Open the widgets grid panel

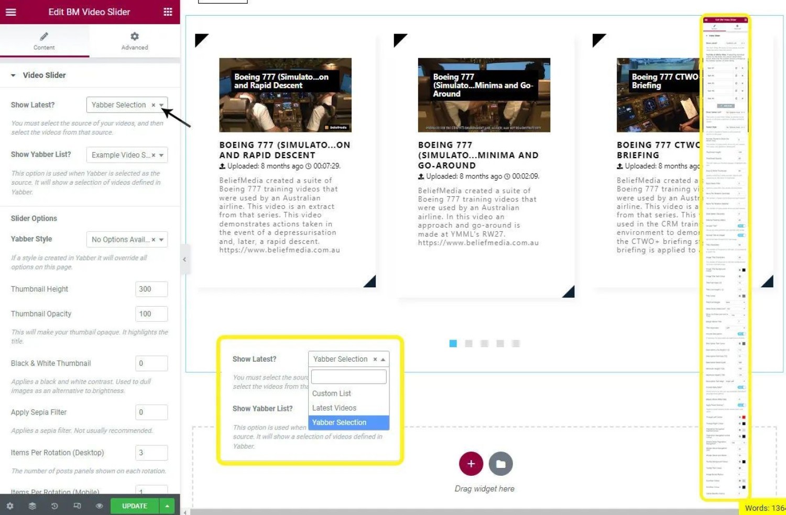pyautogui.click(x=168, y=12)
